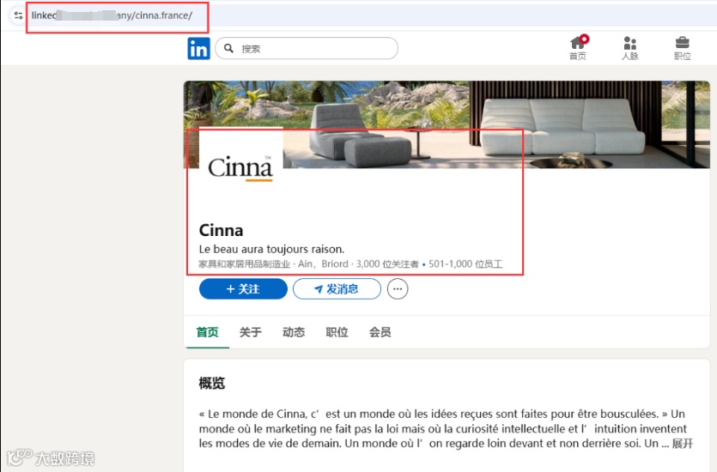Select the 概览 section heading
Viewport: 717px width, 472px height.
tap(212, 383)
